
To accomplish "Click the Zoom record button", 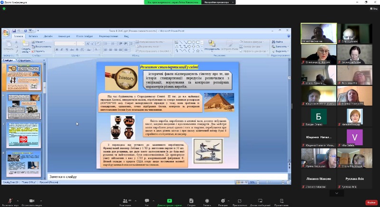I will [x=207, y=200].
